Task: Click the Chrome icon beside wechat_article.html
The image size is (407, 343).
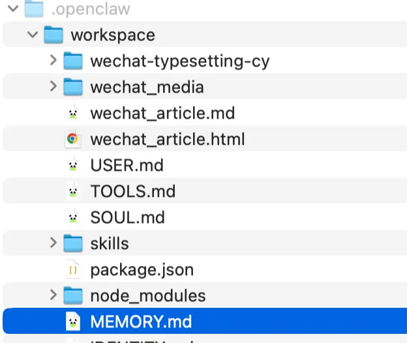Action: (x=73, y=139)
